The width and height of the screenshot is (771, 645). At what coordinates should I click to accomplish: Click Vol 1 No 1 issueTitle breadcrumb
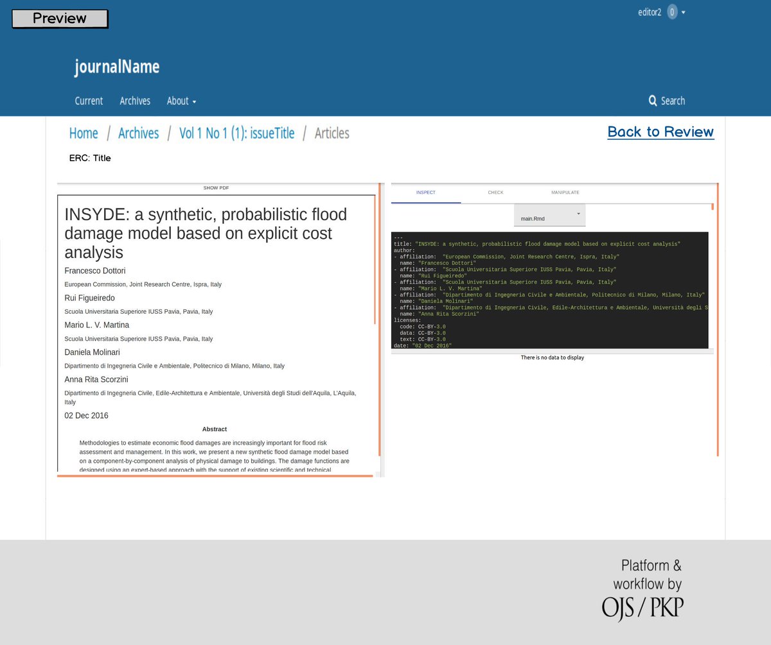click(x=236, y=133)
